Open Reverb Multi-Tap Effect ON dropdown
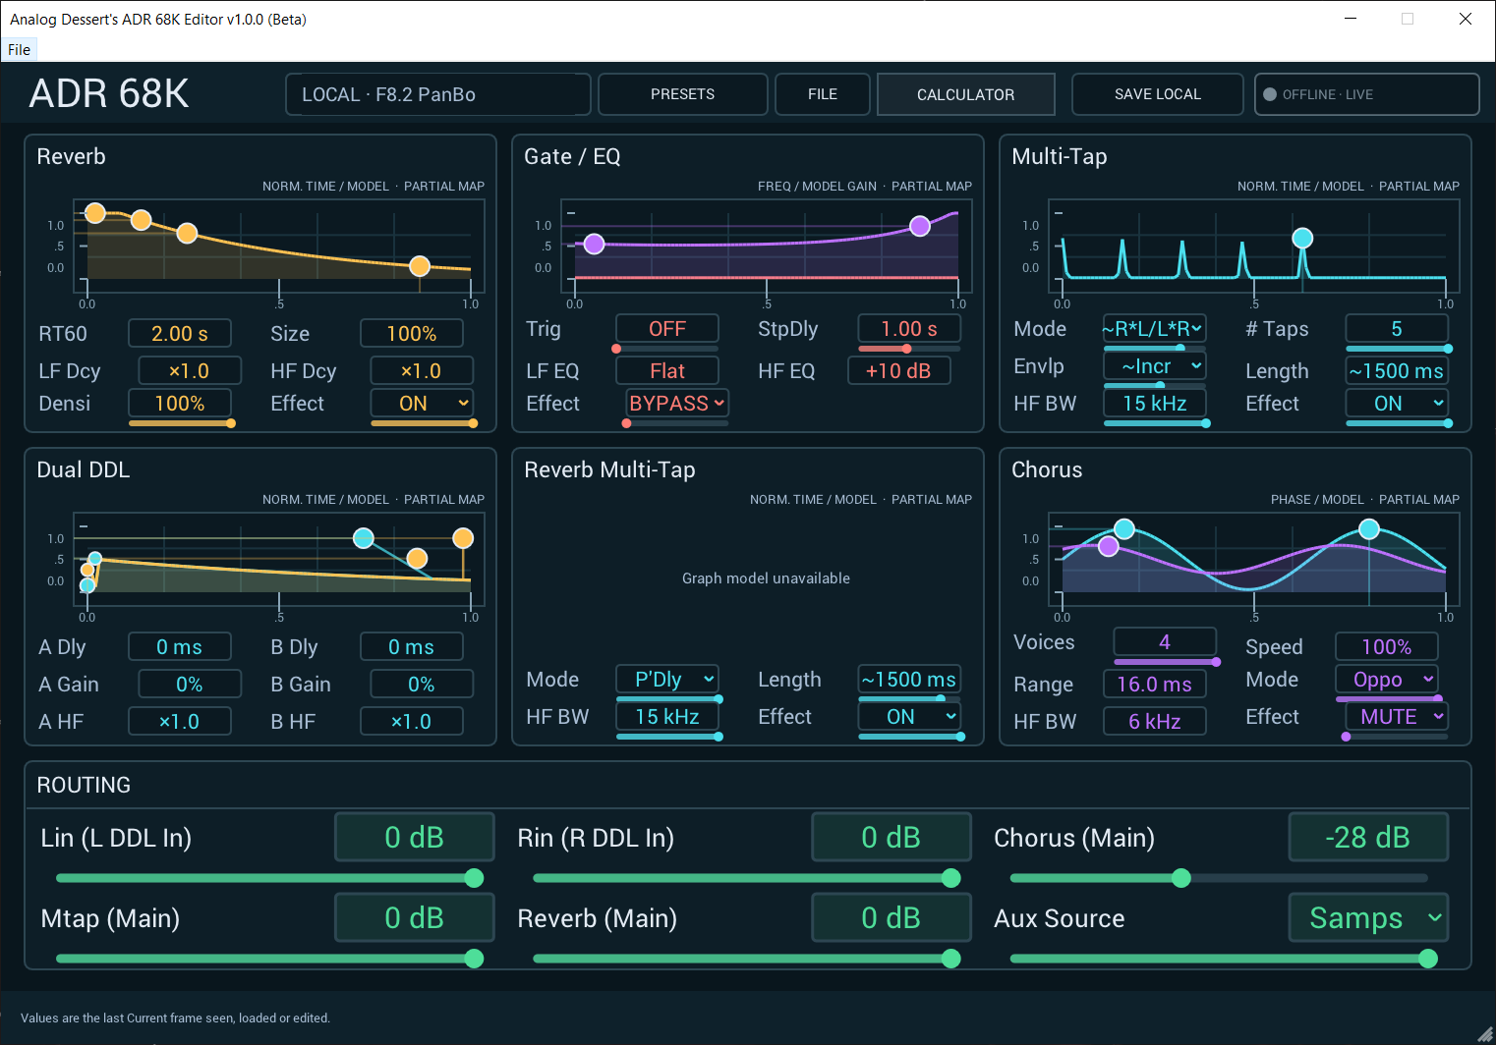The height and width of the screenshot is (1045, 1496). 909,717
